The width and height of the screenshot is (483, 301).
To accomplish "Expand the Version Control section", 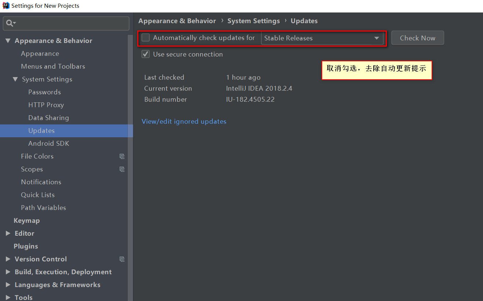I will point(8,259).
